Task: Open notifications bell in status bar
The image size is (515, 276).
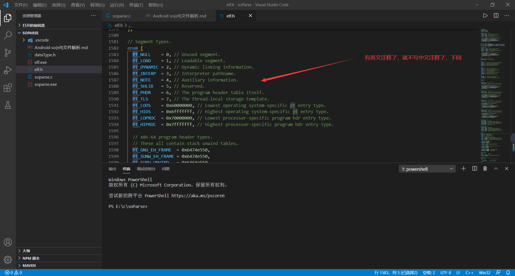Action: click(x=508, y=273)
